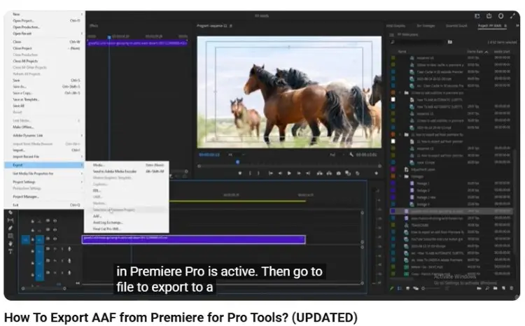This screenshot has height=326, width=525.
Task: Click the Add Marker button in Program Monitor
Action: tap(239, 173)
